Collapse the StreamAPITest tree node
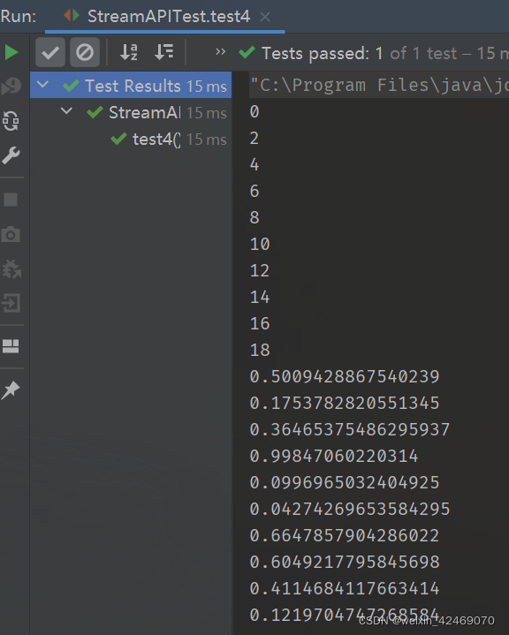509x635 pixels. (x=66, y=110)
